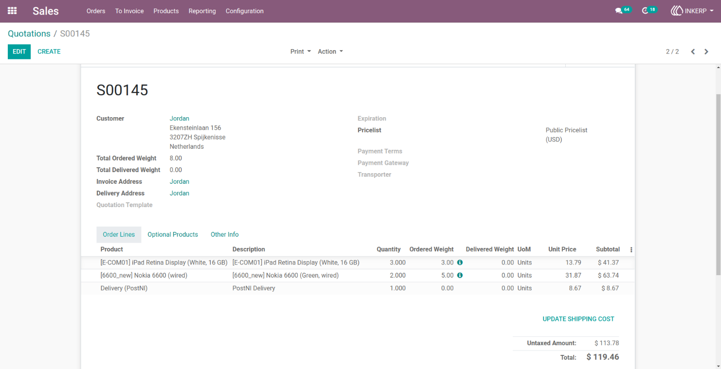Go back to Quotations breadcrumb
721x369 pixels.
click(x=29, y=34)
